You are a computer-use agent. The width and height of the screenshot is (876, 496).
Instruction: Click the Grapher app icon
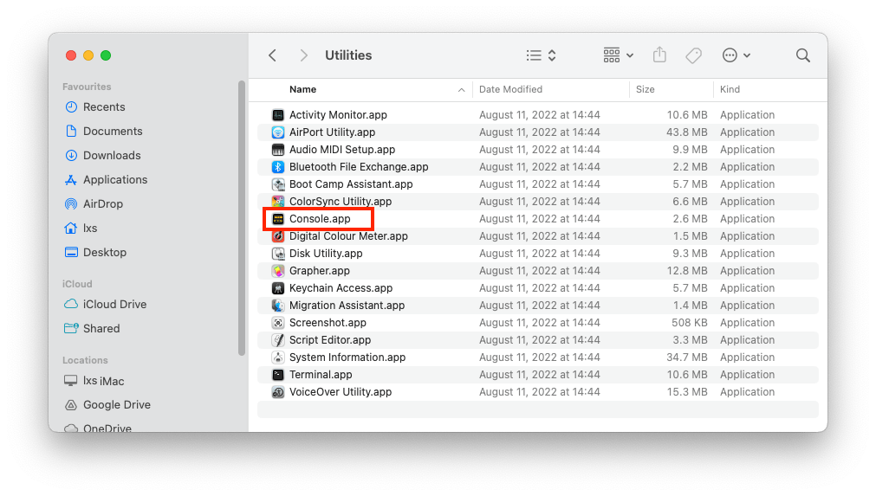(277, 271)
